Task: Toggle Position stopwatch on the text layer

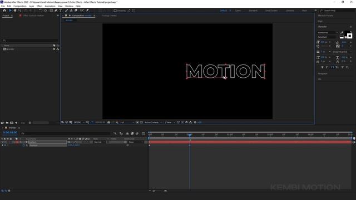Action: point(23,146)
